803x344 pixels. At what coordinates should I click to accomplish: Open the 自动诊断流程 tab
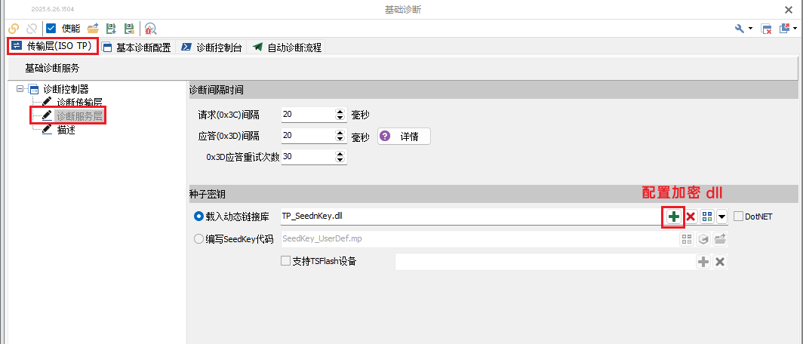(x=287, y=48)
